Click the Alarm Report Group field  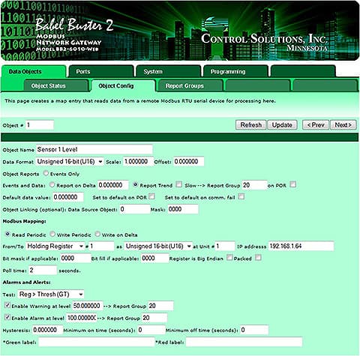[x=154, y=318]
